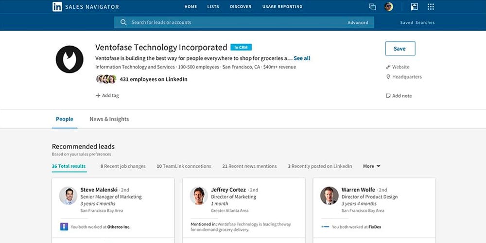Click the FixDex company logo icon
This screenshot has height=243, width=486.
325,227
